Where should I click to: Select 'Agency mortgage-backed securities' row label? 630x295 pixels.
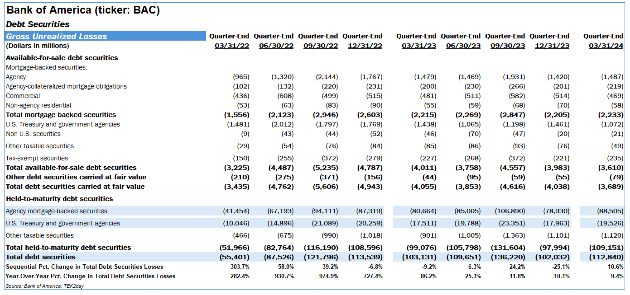tap(57, 211)
